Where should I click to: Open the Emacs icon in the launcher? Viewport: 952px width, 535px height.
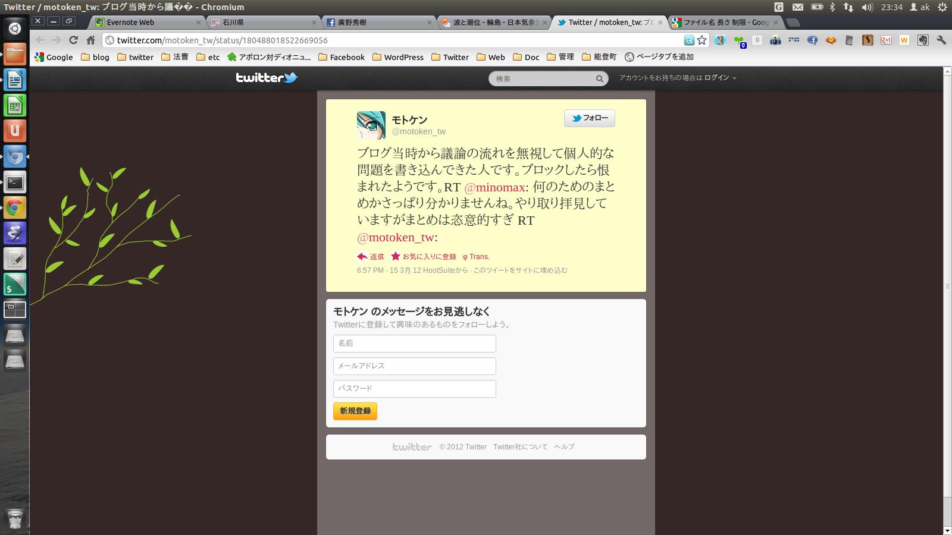click(x=15, y=233)
